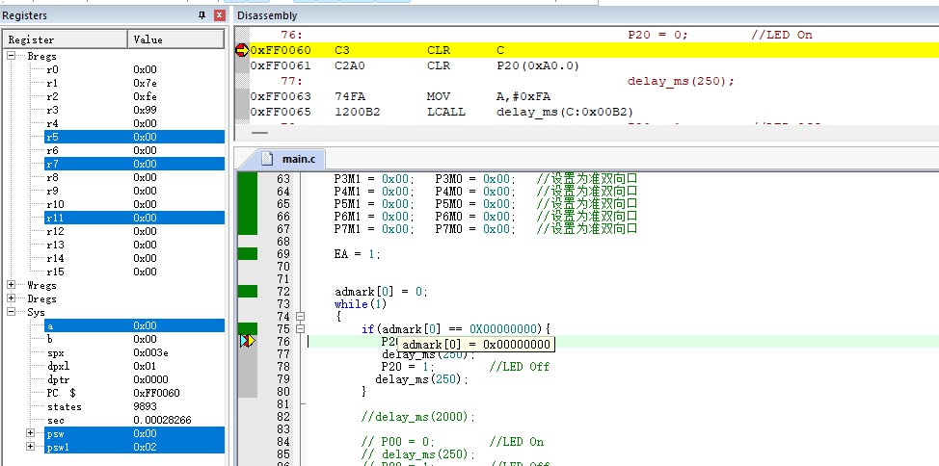Click the admark[0] value tooltip
Screen dimensions: 939x466
click(x=475, y=344)
